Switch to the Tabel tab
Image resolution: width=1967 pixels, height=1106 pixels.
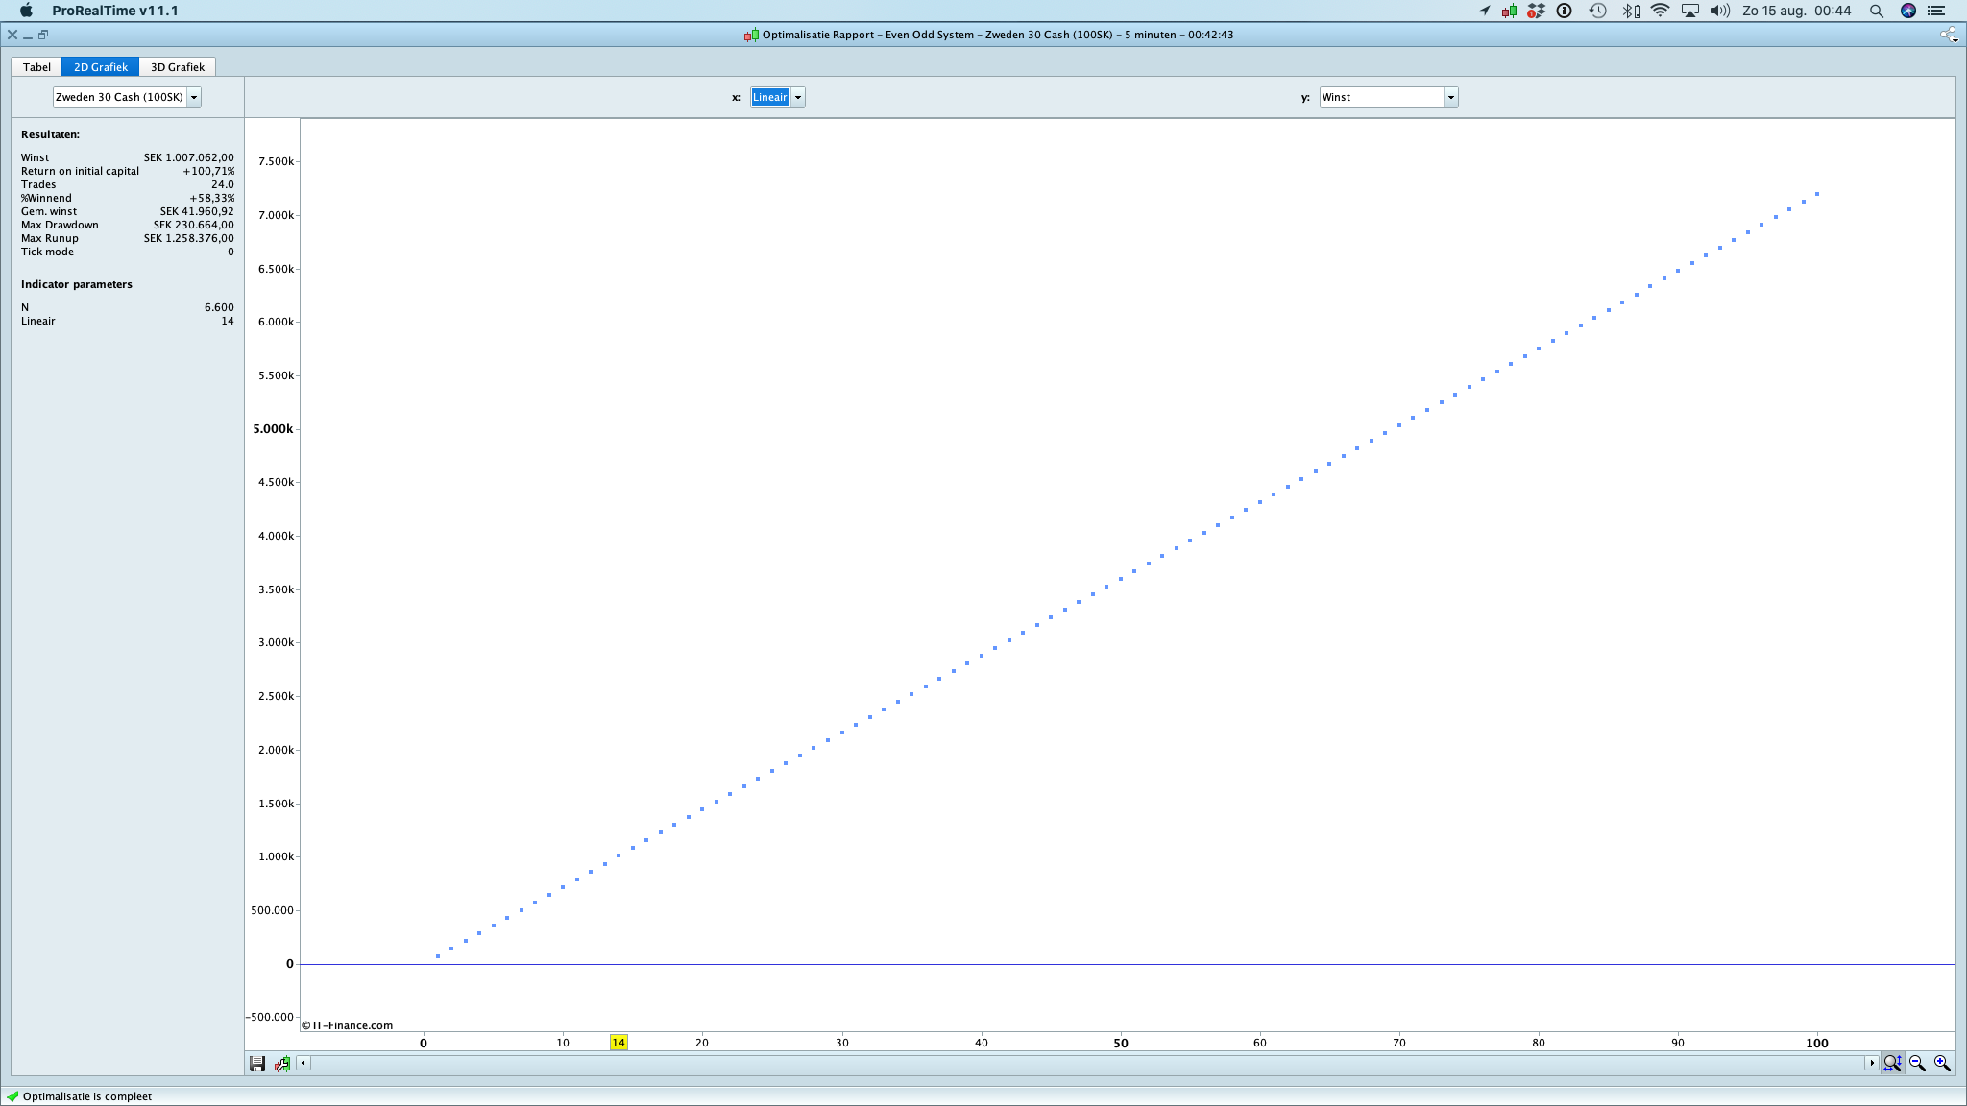click(36, 67)
